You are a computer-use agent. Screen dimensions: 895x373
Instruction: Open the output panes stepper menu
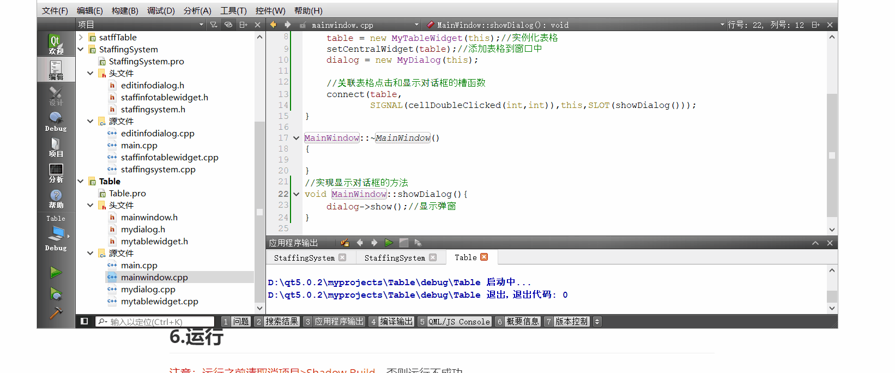597,322
